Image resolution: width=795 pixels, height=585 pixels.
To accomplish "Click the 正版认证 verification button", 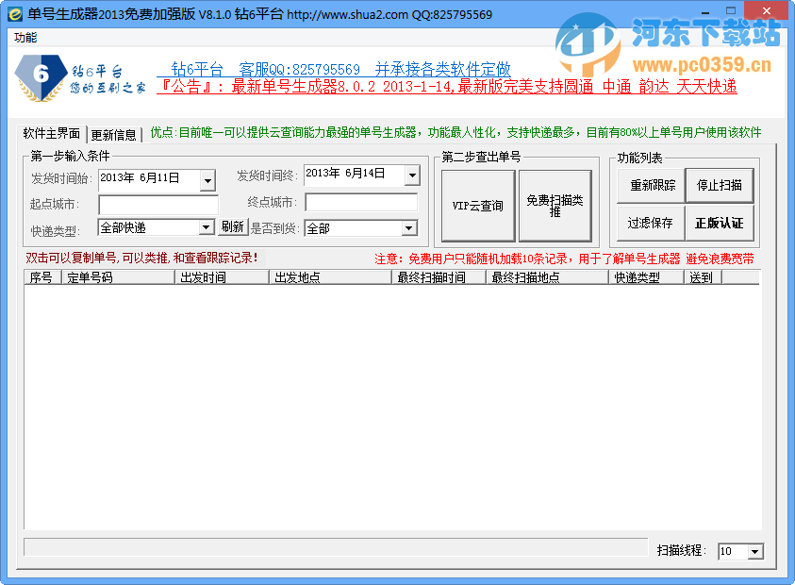I will pos(720,224).
